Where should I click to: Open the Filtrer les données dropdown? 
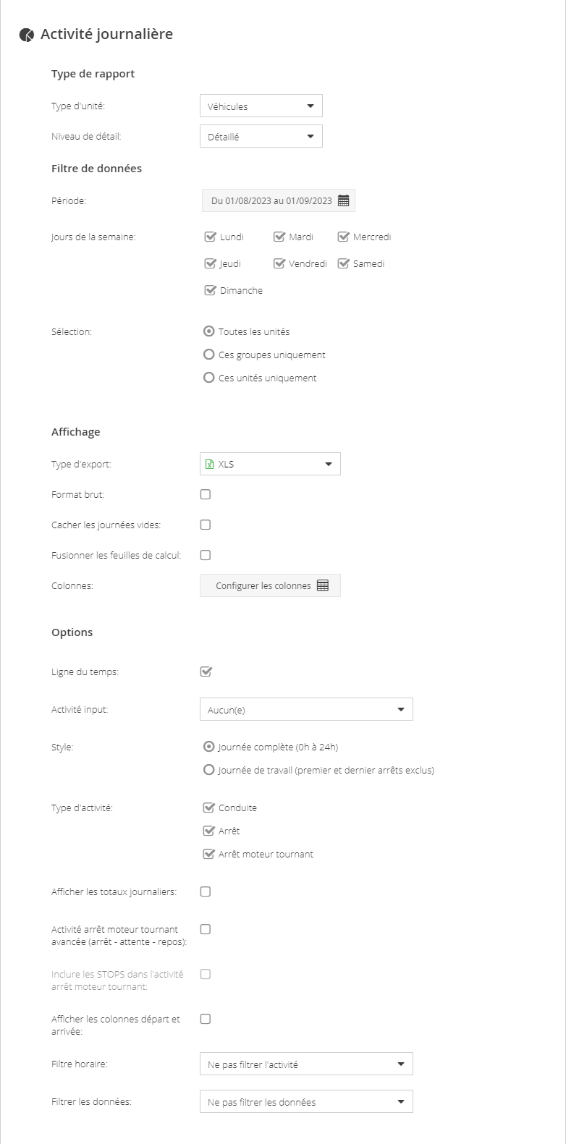point(306,1101)
